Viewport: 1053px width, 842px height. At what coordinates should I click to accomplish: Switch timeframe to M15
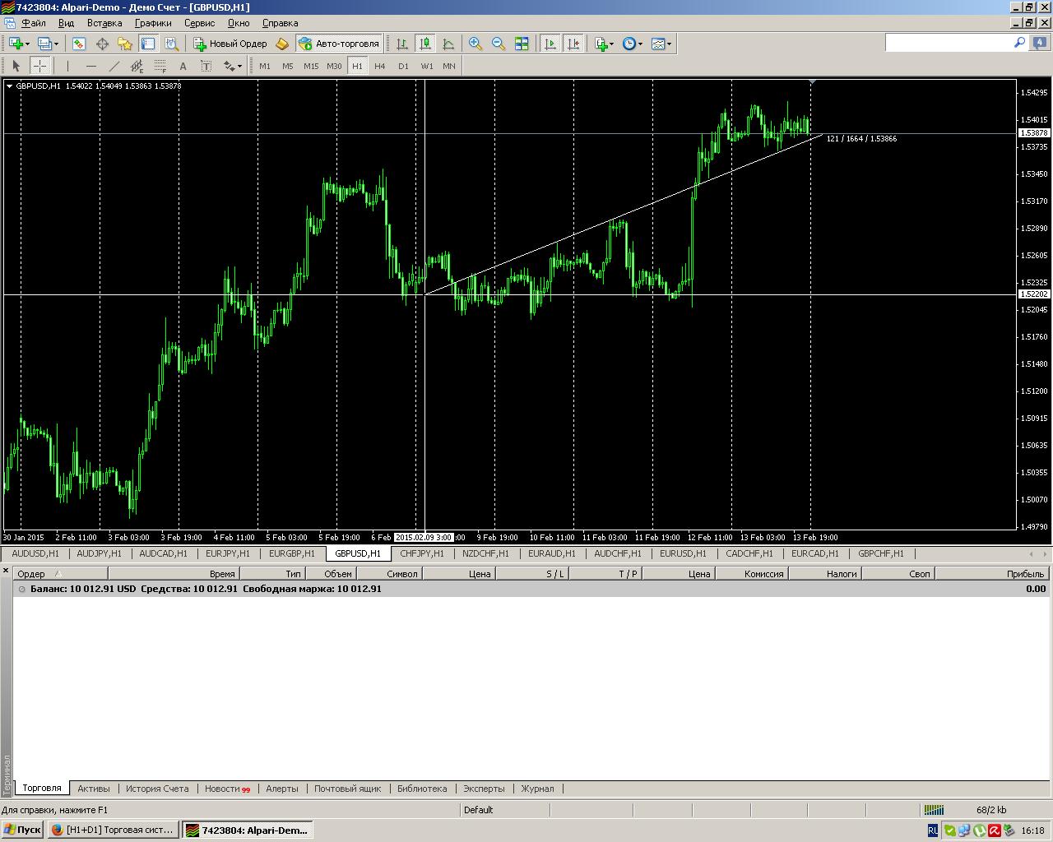pyautogui.click(x=311, y=66)
